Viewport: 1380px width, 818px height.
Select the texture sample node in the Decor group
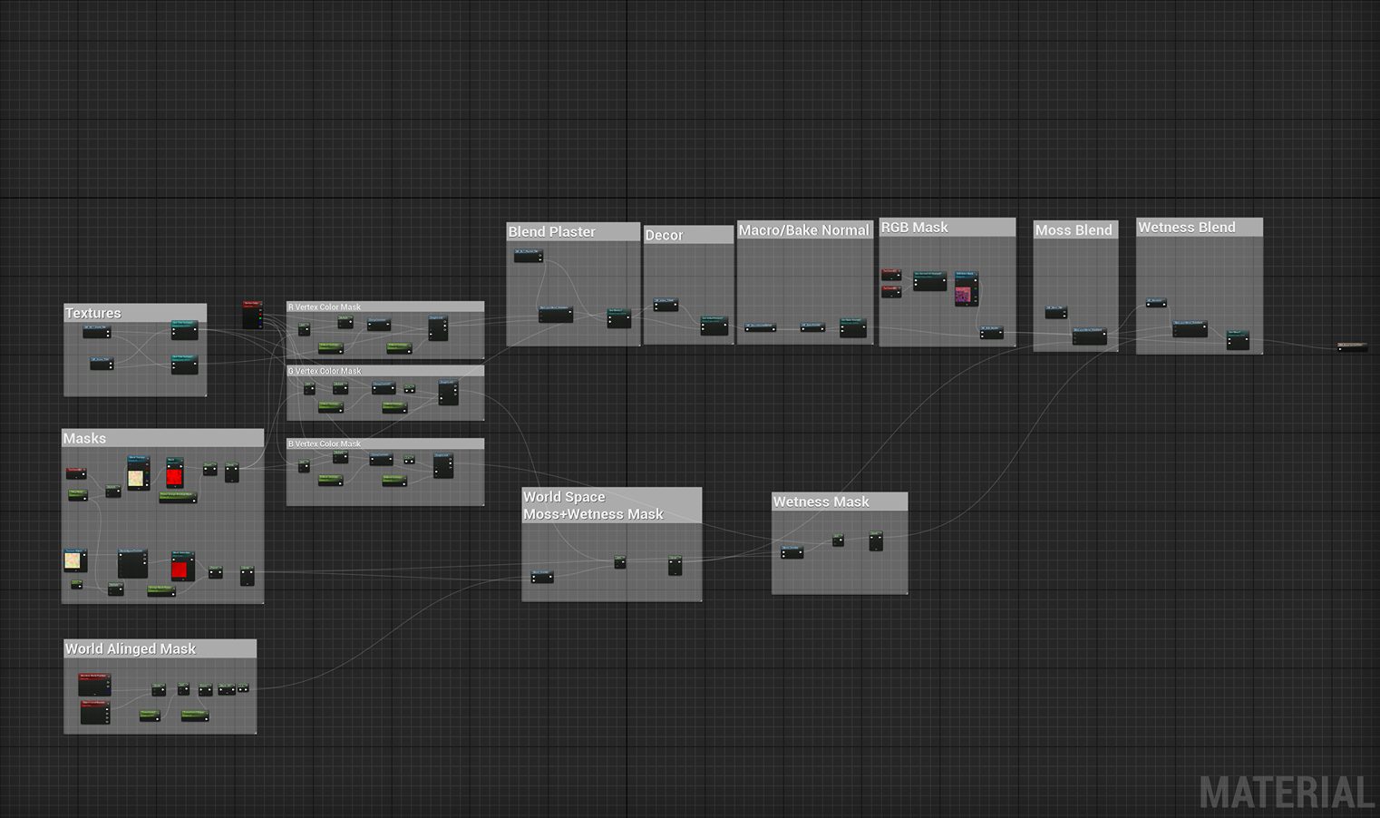(x=665, y=307)
